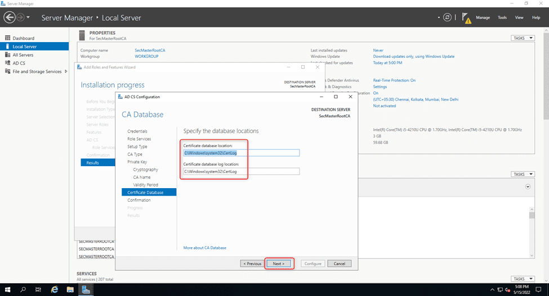Screen dimensions: 549x296
Task: Open File Explorer from taskbar
Action: click(x=70, y=290)
